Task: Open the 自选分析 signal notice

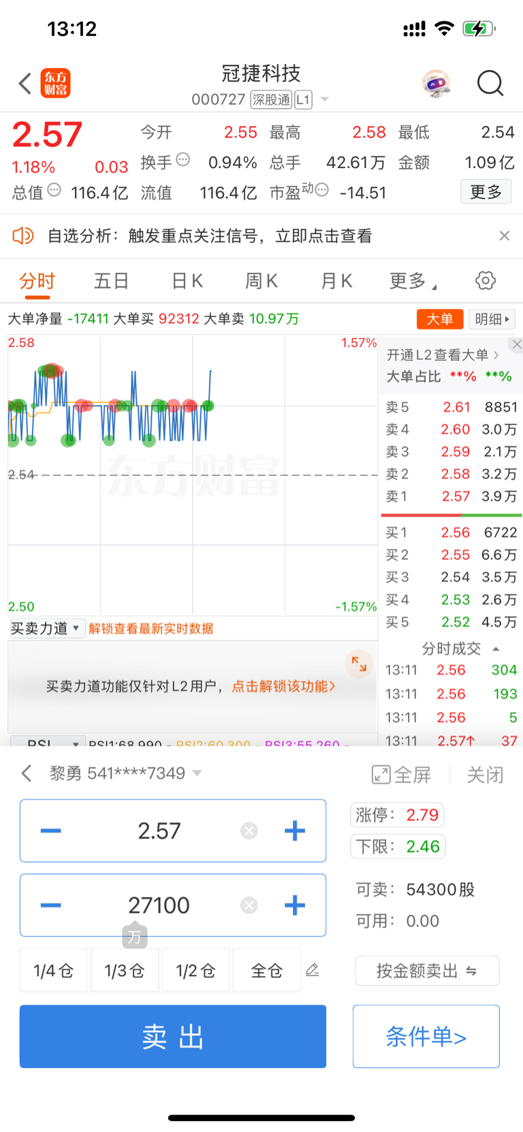Action: coord(210,236)
